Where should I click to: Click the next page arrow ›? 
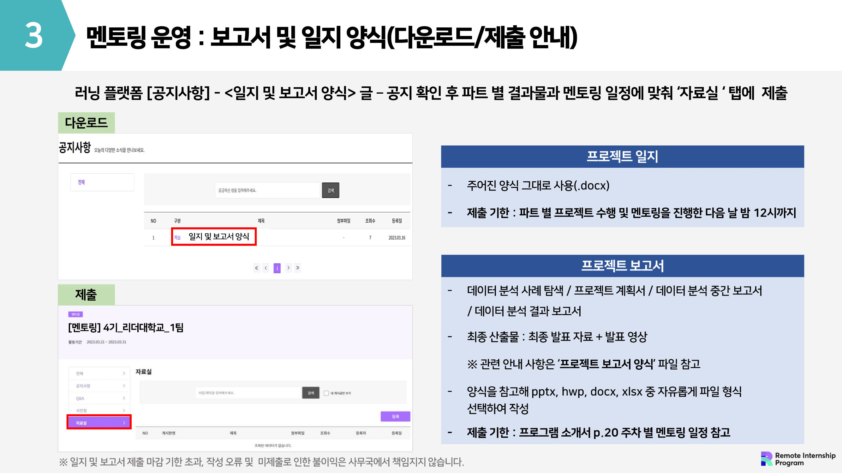tap(288, 268)
